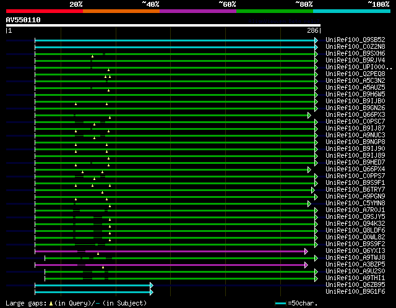The image size is (396, 308).
Task: Click the UniRef100_Q9SB52 hit label
Action: tap(355, 40)
